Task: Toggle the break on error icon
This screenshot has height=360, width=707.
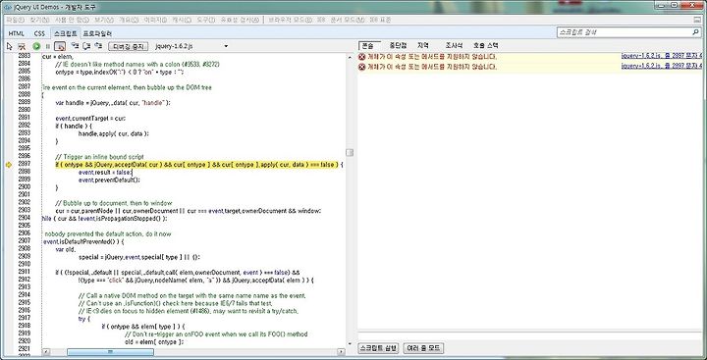Action: 60,46
